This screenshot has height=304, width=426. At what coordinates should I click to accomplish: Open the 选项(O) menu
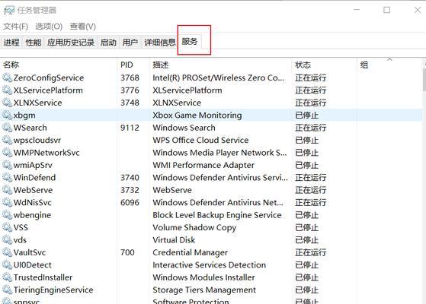point(49,27)
